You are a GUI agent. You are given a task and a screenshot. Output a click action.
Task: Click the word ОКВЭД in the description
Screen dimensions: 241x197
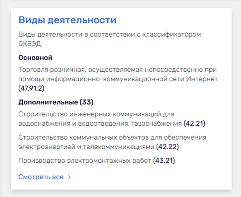[30, 44]
